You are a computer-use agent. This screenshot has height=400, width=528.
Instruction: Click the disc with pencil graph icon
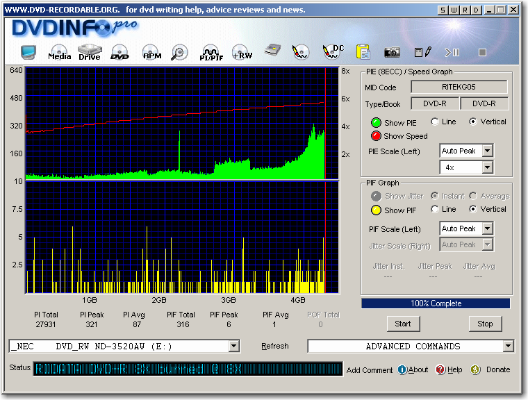click(x=300, y=53)
